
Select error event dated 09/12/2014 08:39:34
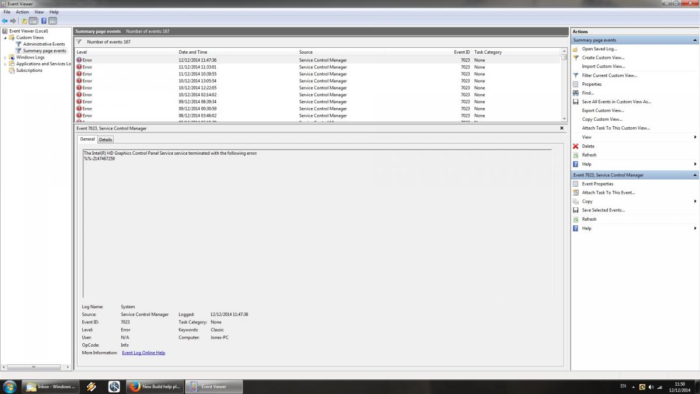(x=318, y=102)
